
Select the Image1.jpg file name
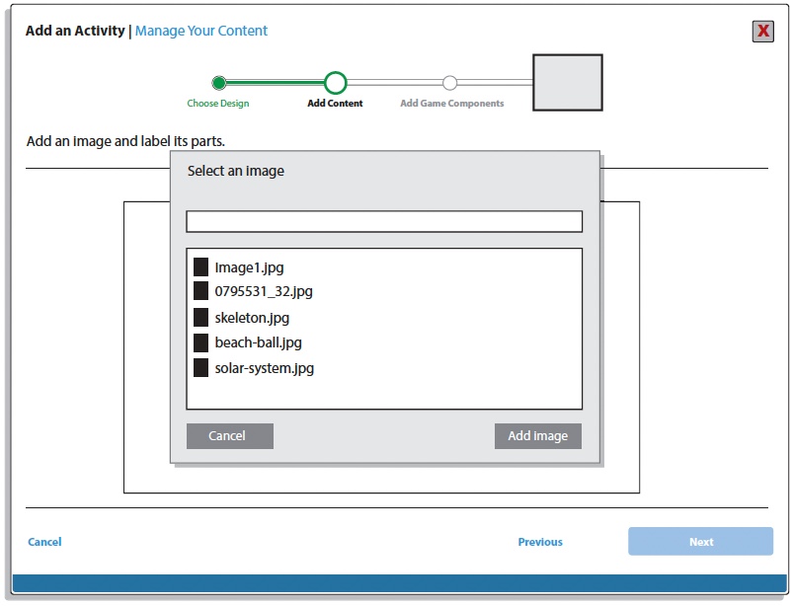tap(249, 267)
